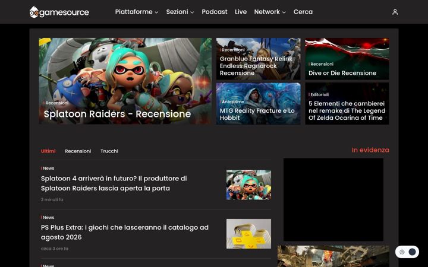Click the In evidenza heading

tap(370, 150)
